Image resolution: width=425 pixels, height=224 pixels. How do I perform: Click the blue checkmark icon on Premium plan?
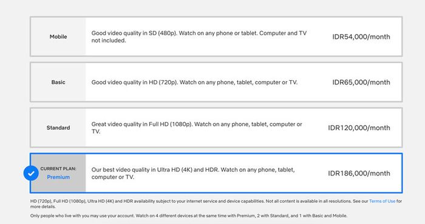[31, 173]
